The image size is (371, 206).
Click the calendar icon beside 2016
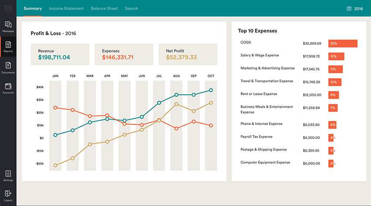pyautogui.click(x=349, y=8)
